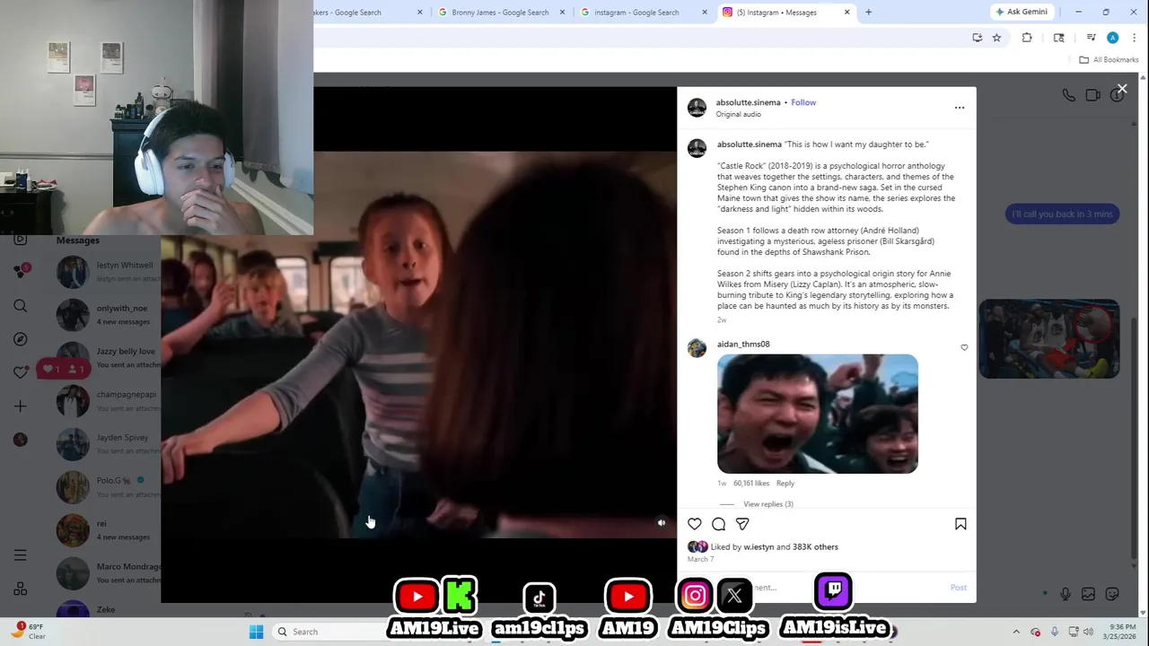Save the post with the bookmark icon

pos(960,524)
